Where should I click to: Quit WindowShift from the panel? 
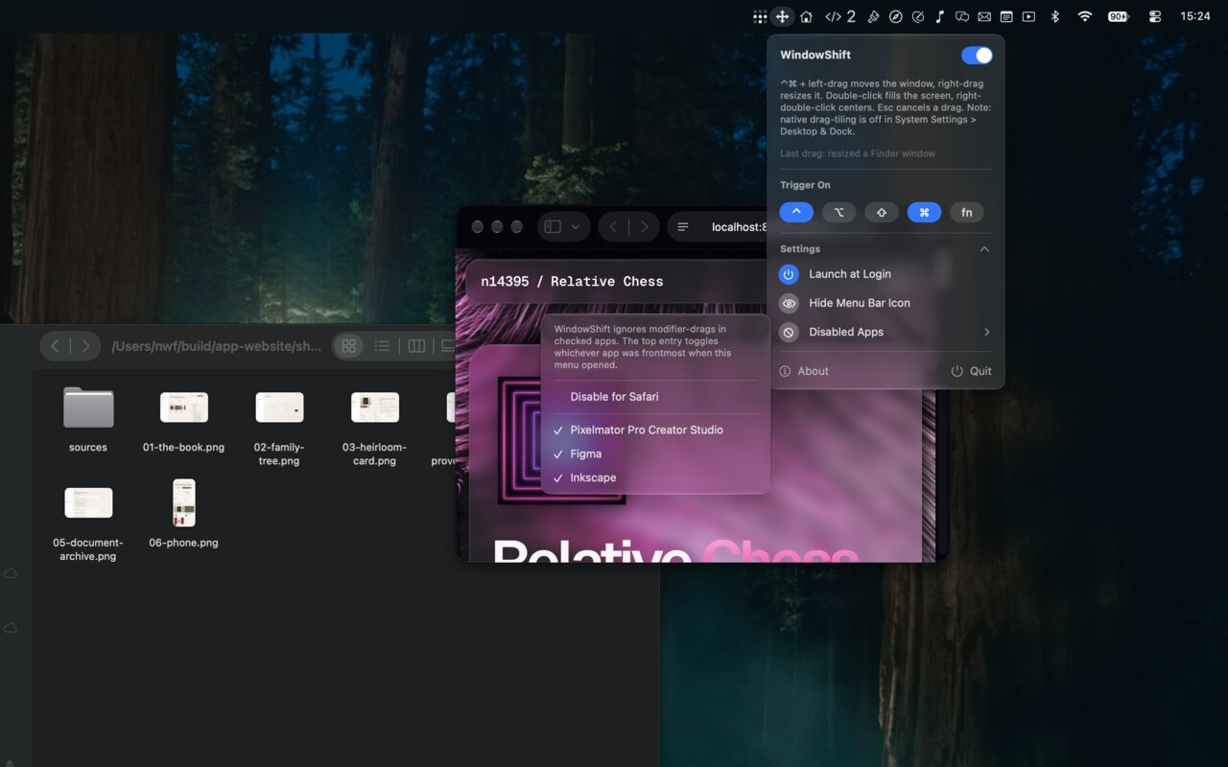[971, 371]
